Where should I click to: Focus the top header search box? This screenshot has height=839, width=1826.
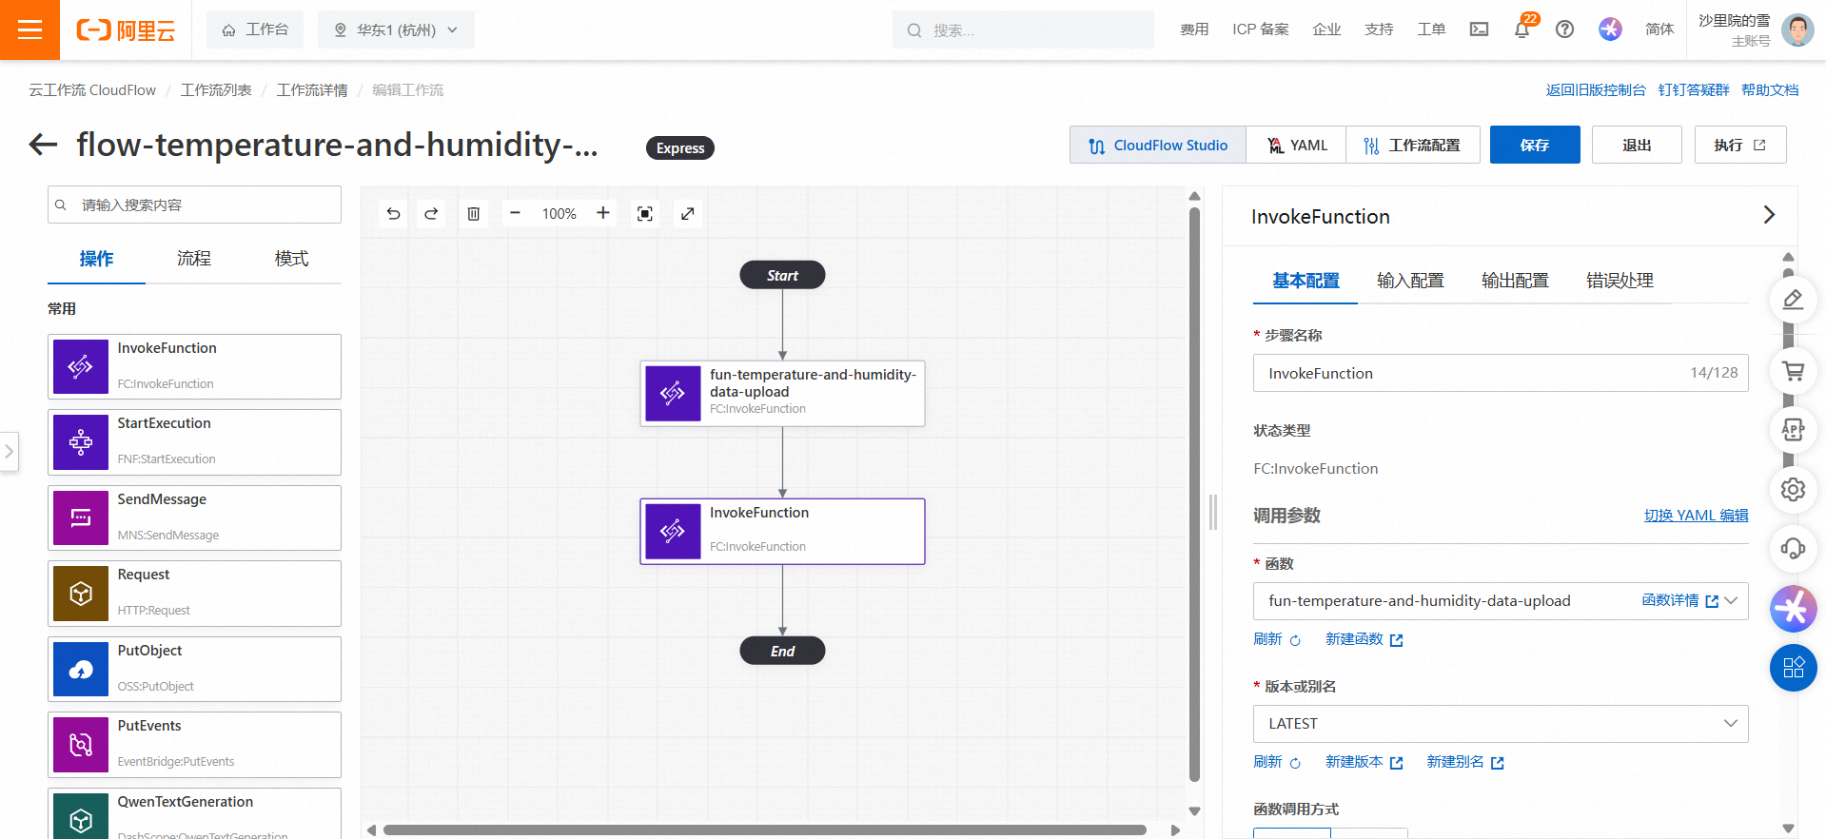point(1023,29)
